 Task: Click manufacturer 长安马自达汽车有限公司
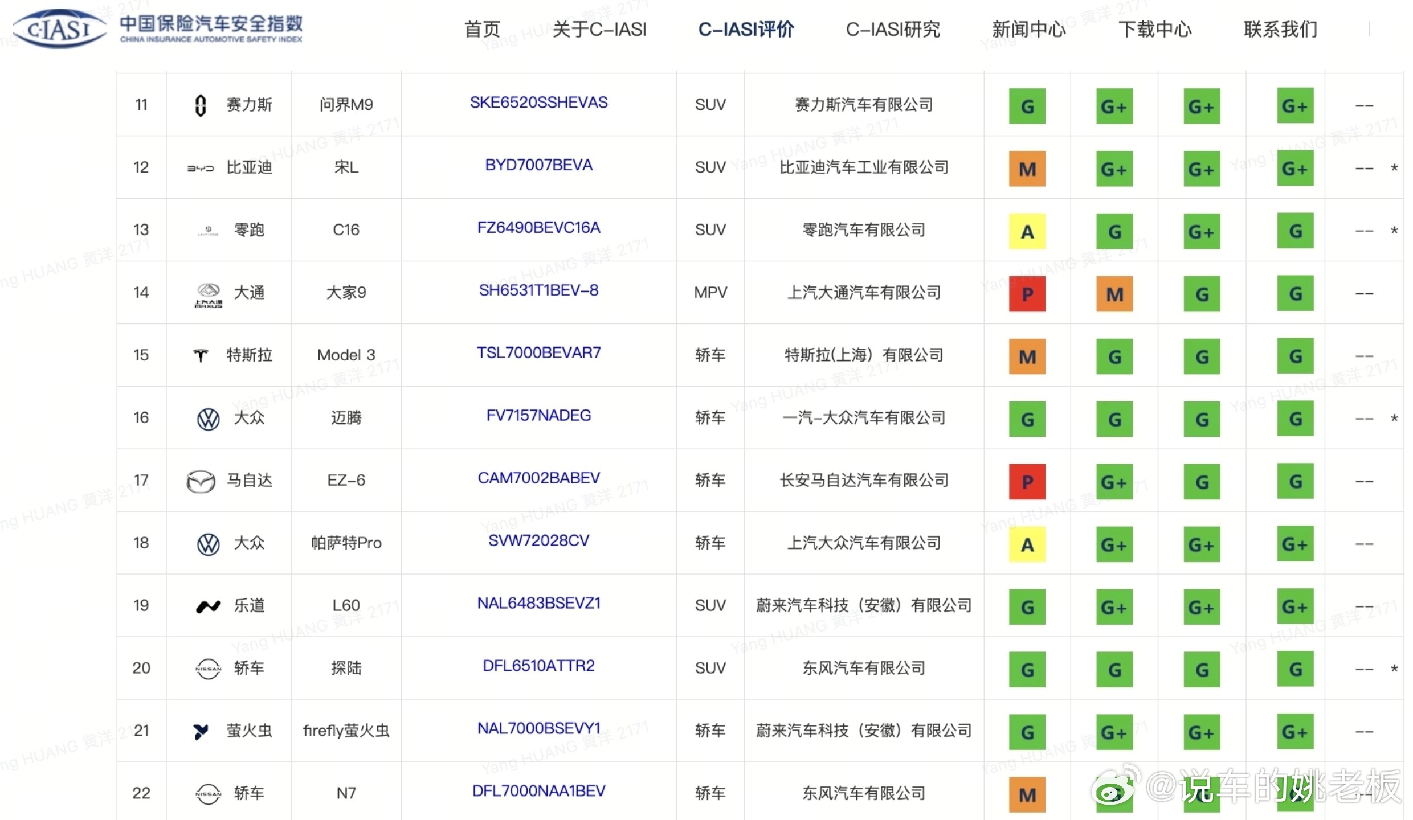point(864,481)
